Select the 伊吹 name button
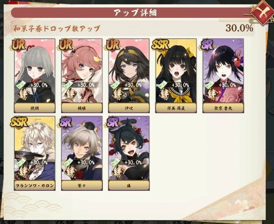 [129, 108]
